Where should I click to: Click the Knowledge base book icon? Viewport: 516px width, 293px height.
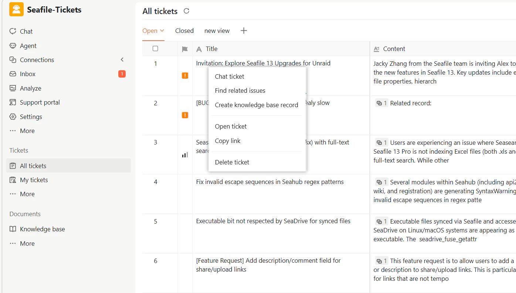[13, 229]
